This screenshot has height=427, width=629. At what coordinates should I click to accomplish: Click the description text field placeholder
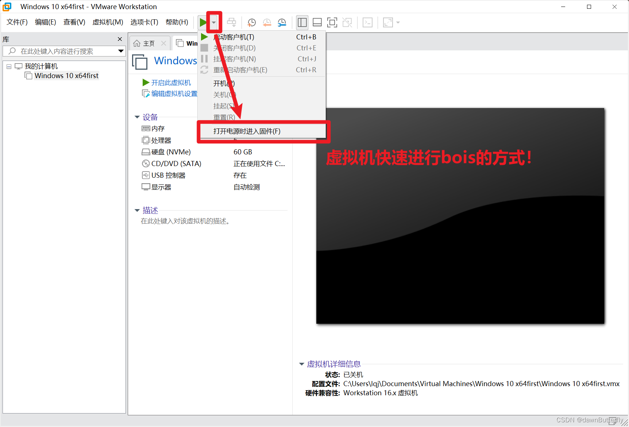coord(186,221)
